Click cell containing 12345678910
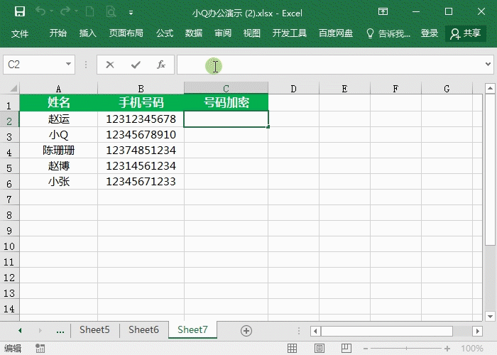The width and height of the screenshot is (497, 355). coord(141,135)
